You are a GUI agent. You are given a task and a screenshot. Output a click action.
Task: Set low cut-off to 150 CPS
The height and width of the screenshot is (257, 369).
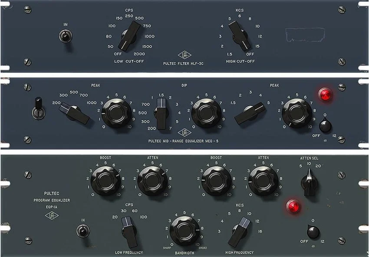click(119, 18)
